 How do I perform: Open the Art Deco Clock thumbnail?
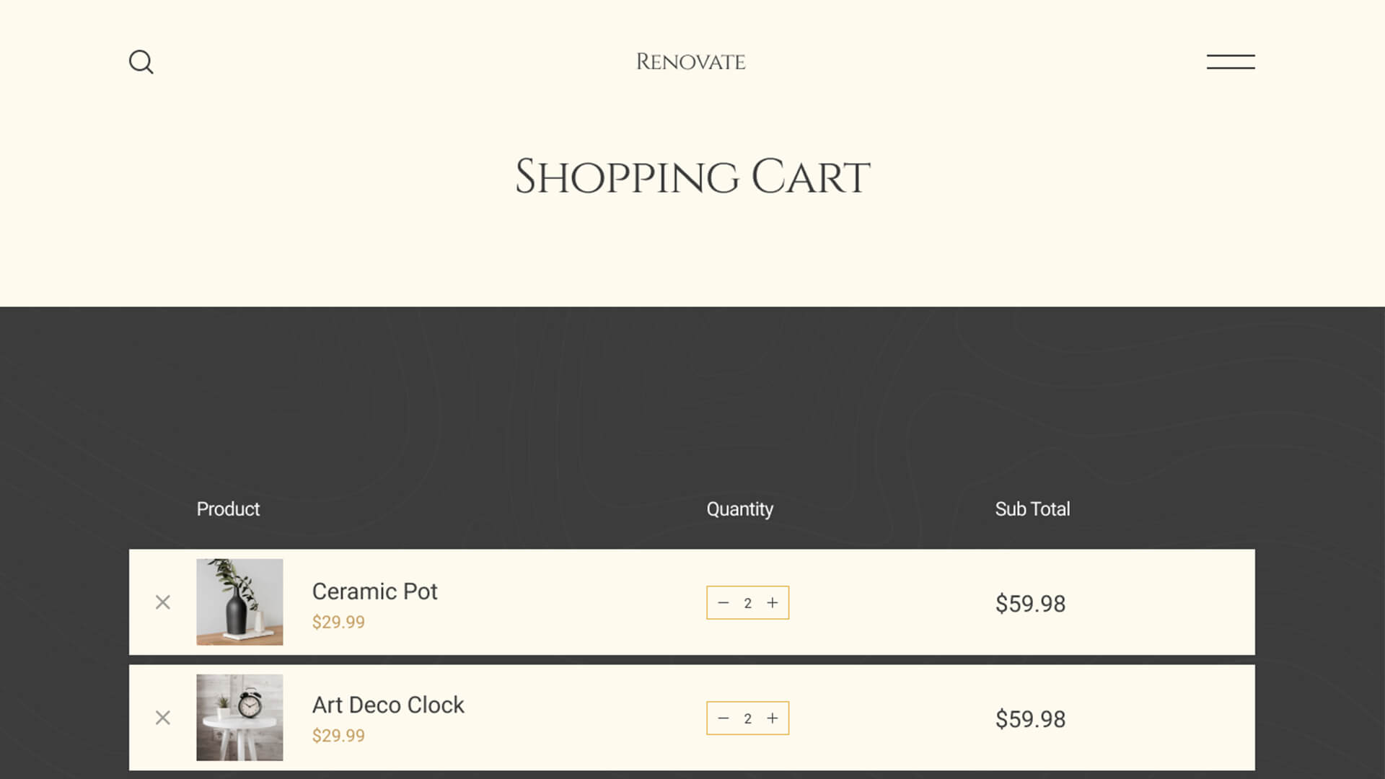click(239, 717)
